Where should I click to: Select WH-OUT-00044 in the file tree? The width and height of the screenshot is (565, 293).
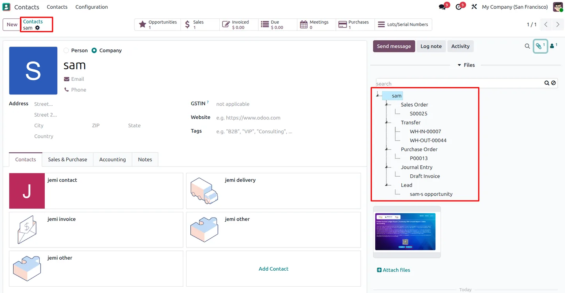click(428, 140)
